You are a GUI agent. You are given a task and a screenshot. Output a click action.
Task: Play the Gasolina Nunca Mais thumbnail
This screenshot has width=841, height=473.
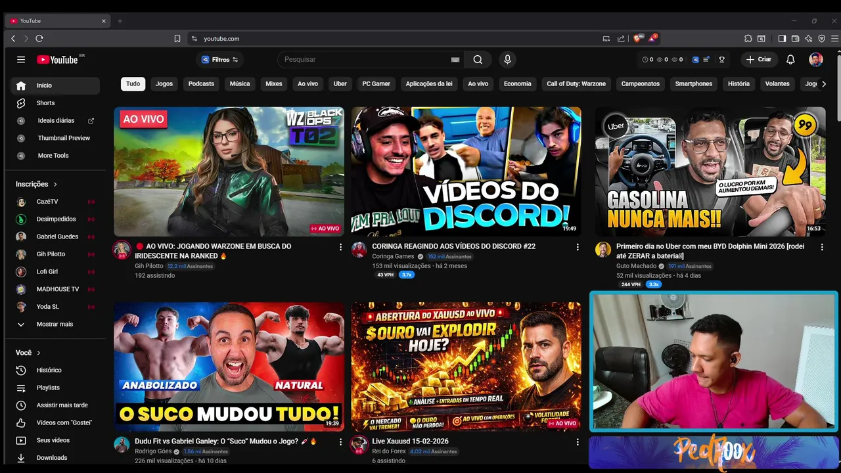click(710, 171)
